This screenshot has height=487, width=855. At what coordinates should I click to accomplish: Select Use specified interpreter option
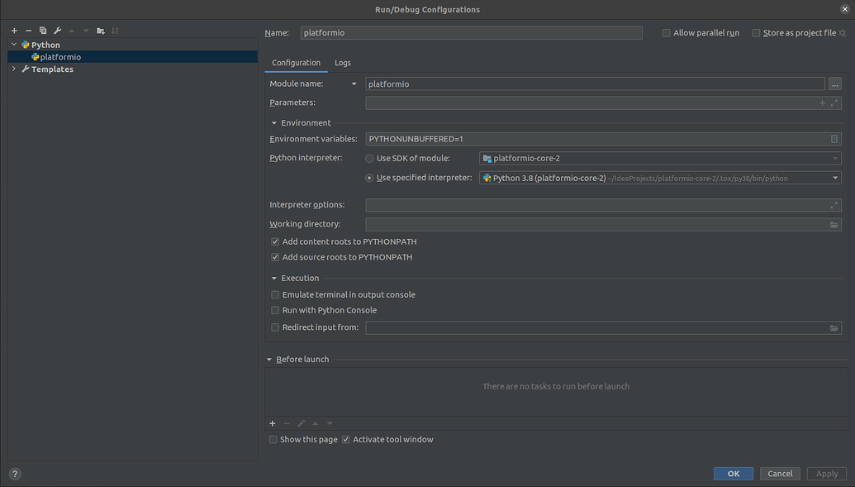pyautogui.click(x=369, y=178)
